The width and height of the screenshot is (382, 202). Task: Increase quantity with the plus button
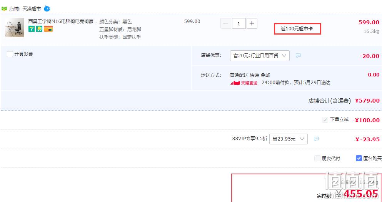(252, 23)
